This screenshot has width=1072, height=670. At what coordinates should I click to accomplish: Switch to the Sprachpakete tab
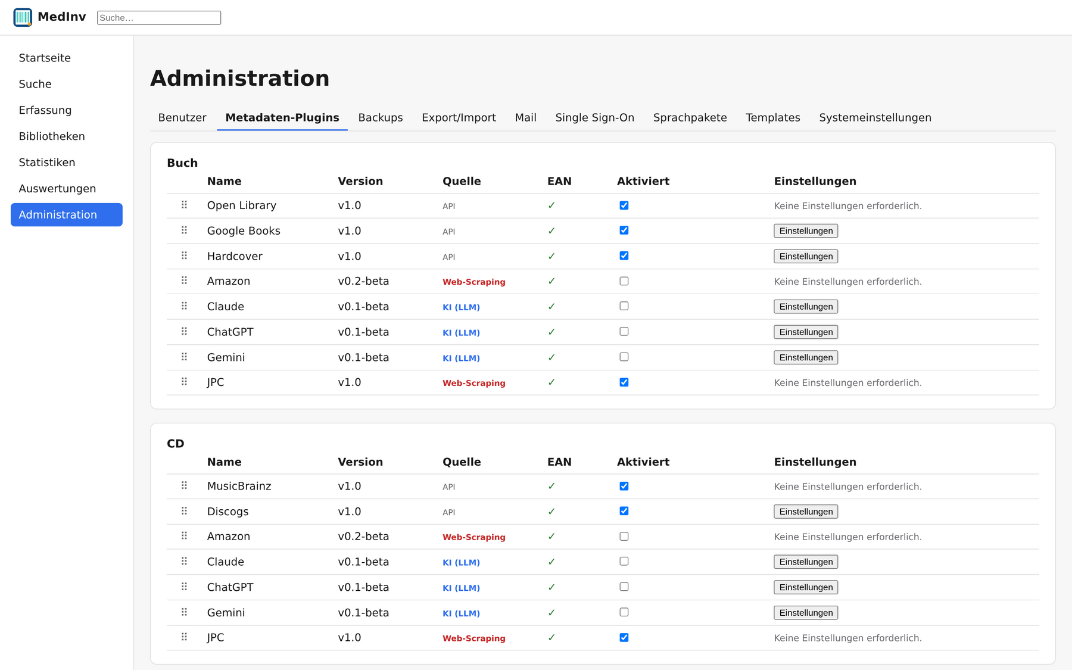(x=690, y=117)
